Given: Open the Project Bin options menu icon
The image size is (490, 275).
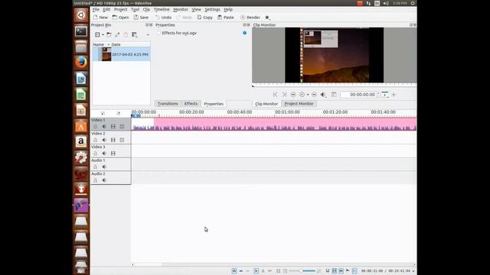Looking at the screenshot, I should pyautogui.click(x=135, y=34).
